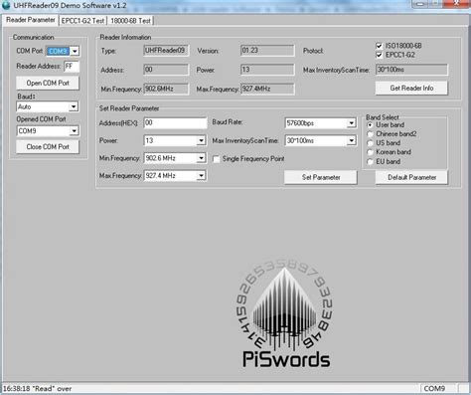This screenshot has height=395, width=471.
Task: Expand the Baud Rate 57600bps dropdown
Action: point(351,123)
